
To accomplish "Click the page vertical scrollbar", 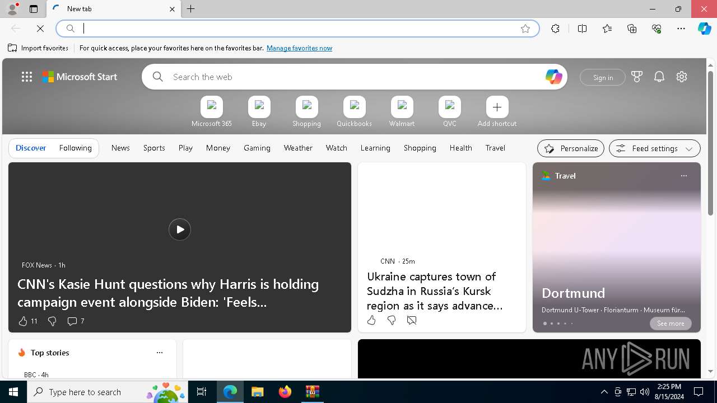I will (x=710, y=142).
